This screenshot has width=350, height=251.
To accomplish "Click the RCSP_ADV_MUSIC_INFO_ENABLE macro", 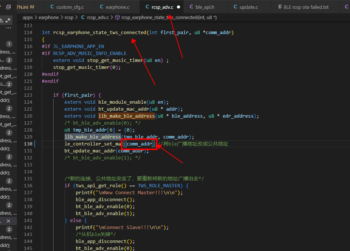I will click(90, 53).
